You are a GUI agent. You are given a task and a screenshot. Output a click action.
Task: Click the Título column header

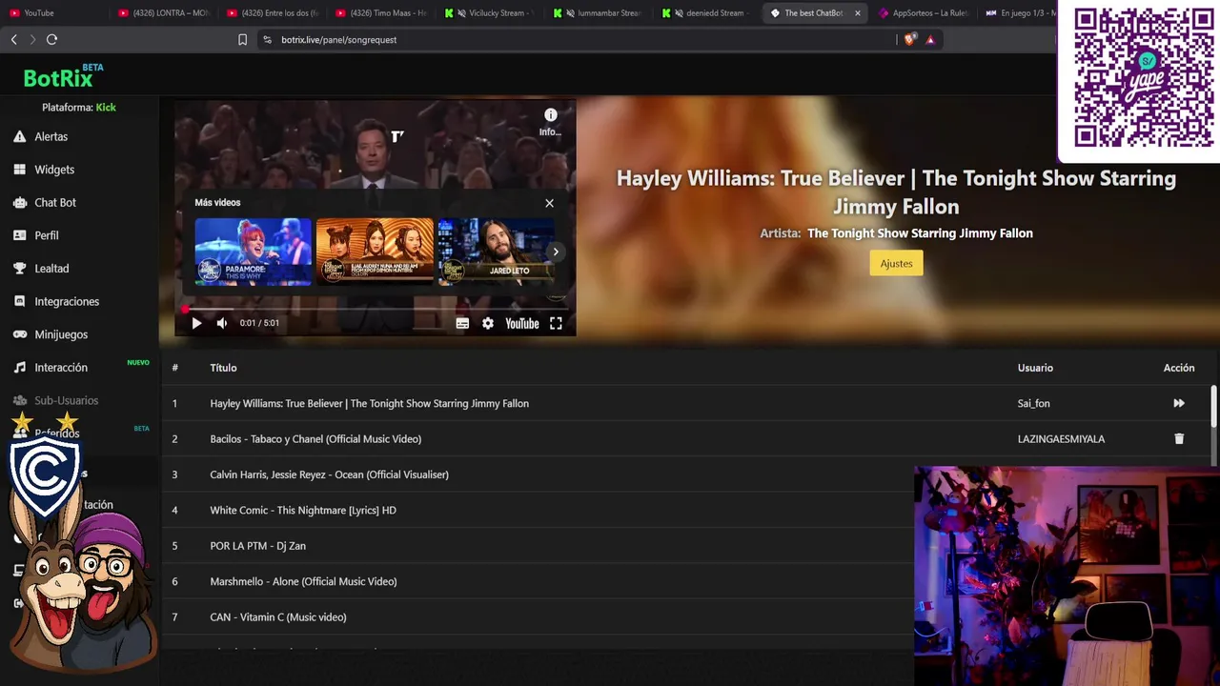223,368
